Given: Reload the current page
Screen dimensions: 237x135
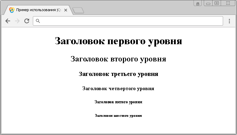Looking at the screenshot, I should click(x=27, y=21).
